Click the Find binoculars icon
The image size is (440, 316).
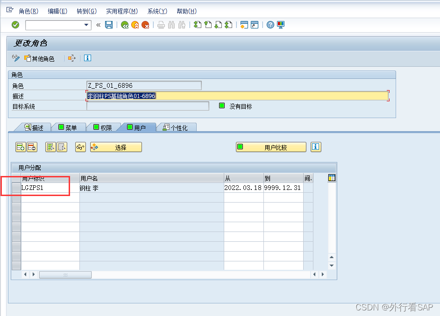(171, 25)
